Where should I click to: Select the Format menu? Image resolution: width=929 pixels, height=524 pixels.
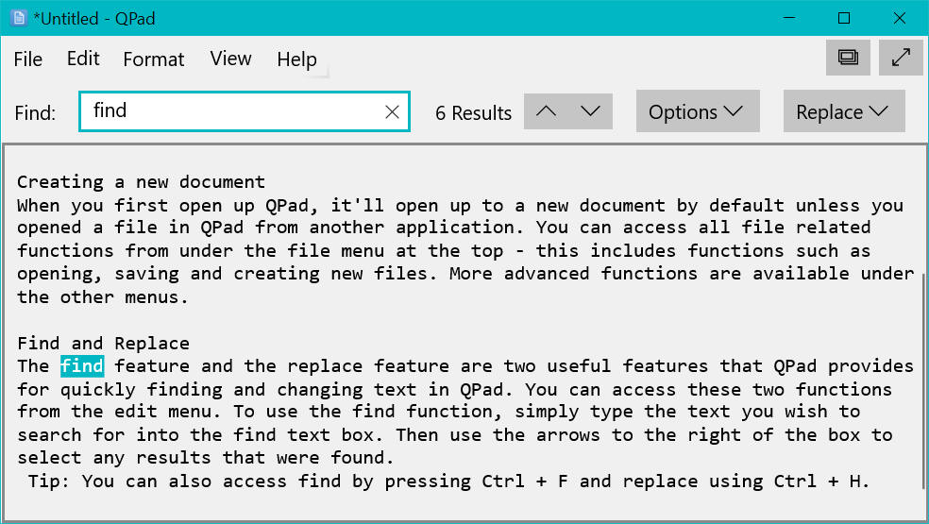coord(154,59)
